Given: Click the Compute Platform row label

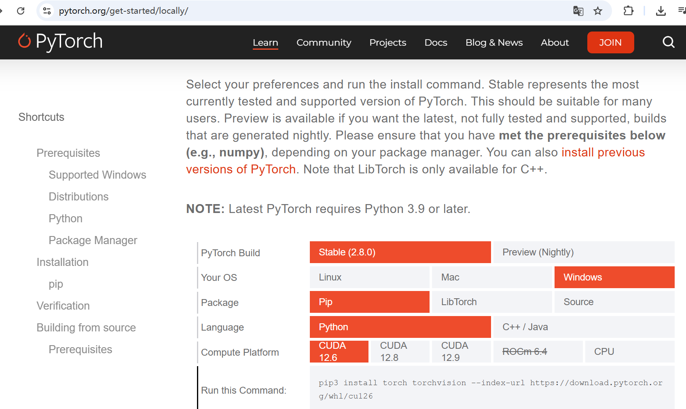Looking at the screenshot, I should pyautogui.click(x=240, y=352).
